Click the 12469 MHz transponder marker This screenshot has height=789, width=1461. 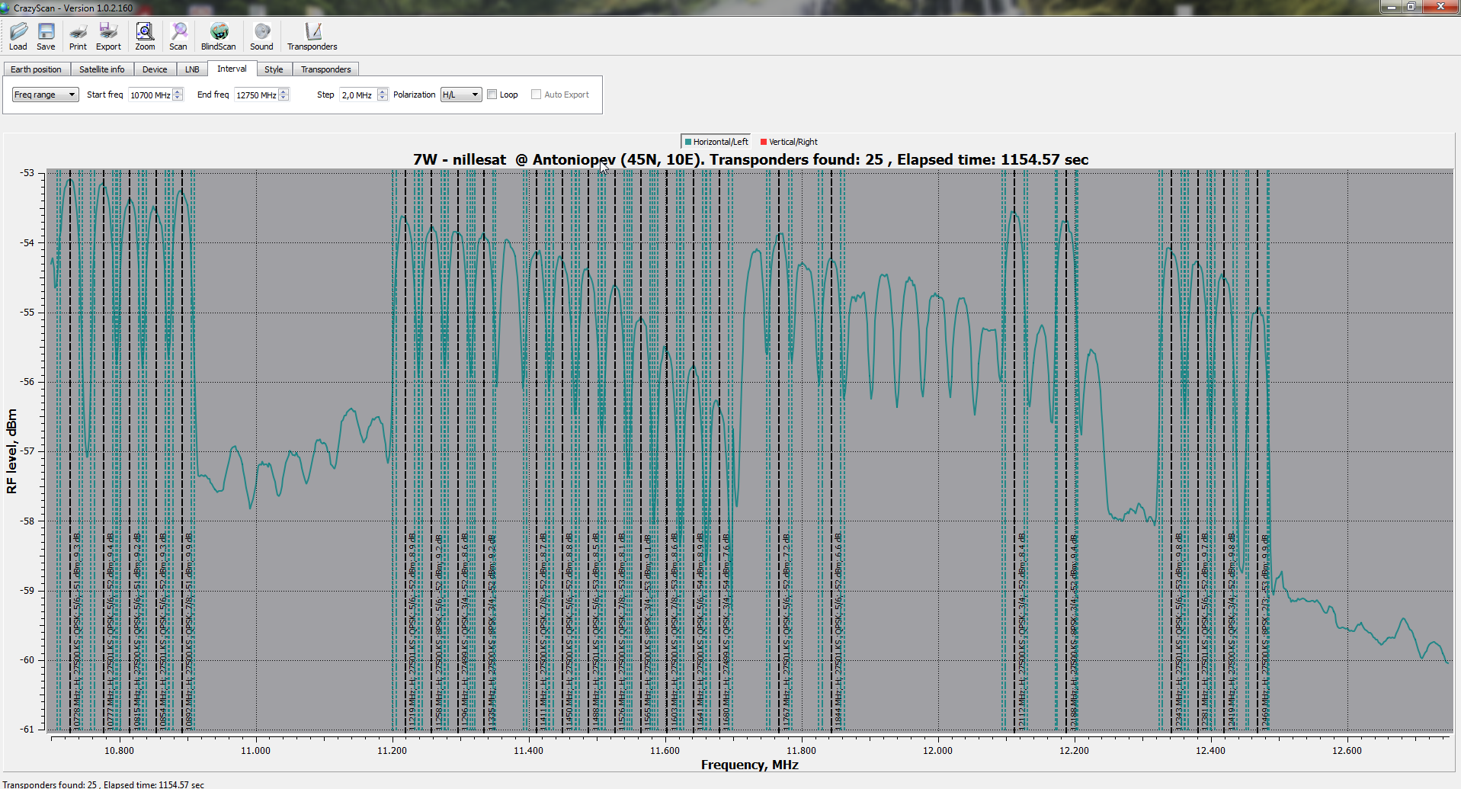click(x=1265, y=631)
